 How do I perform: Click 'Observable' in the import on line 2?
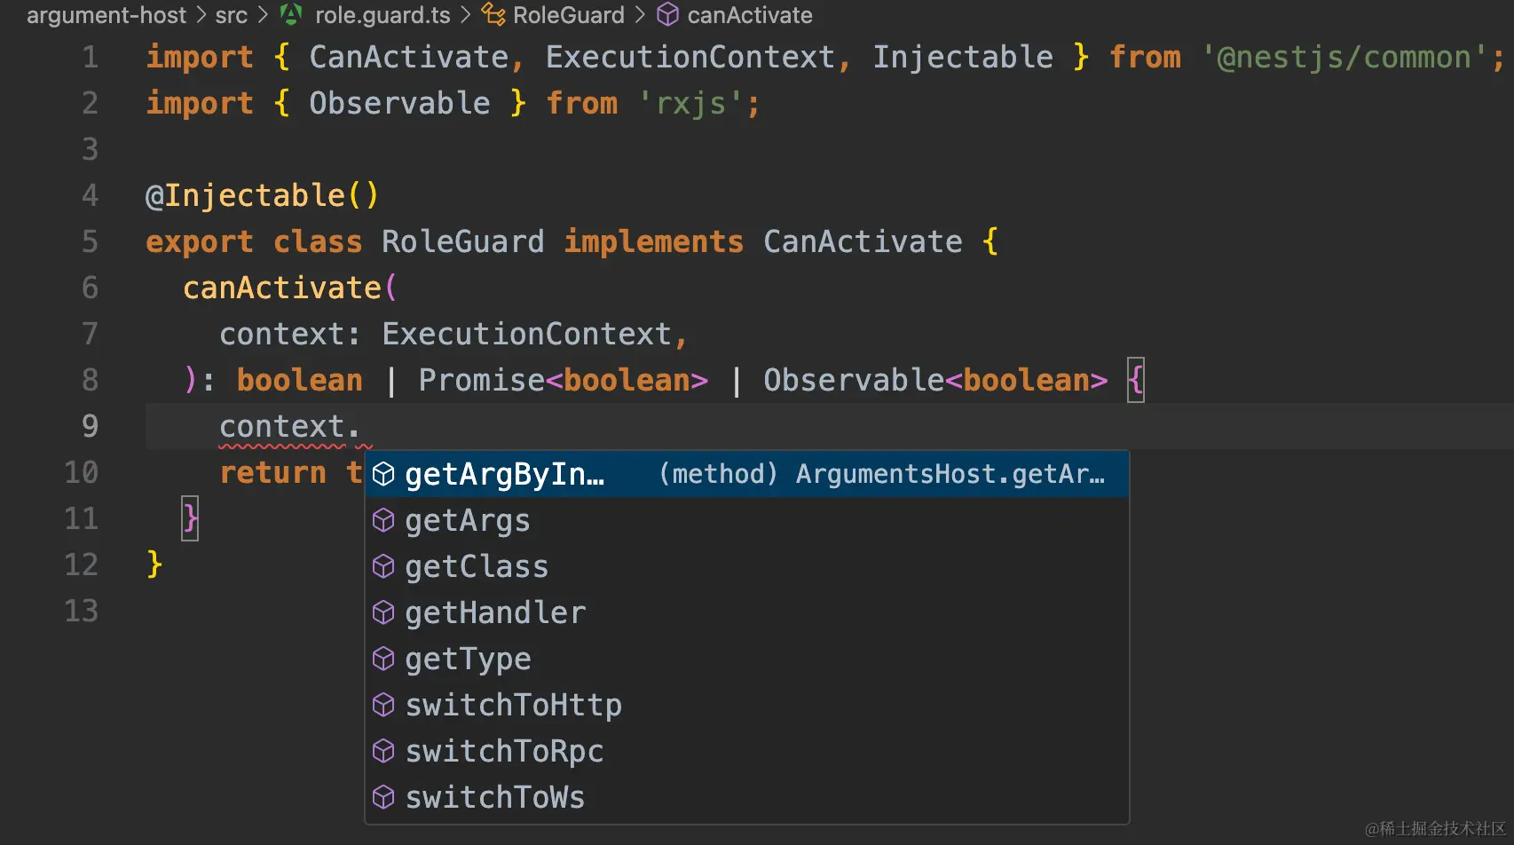[399, 104]
